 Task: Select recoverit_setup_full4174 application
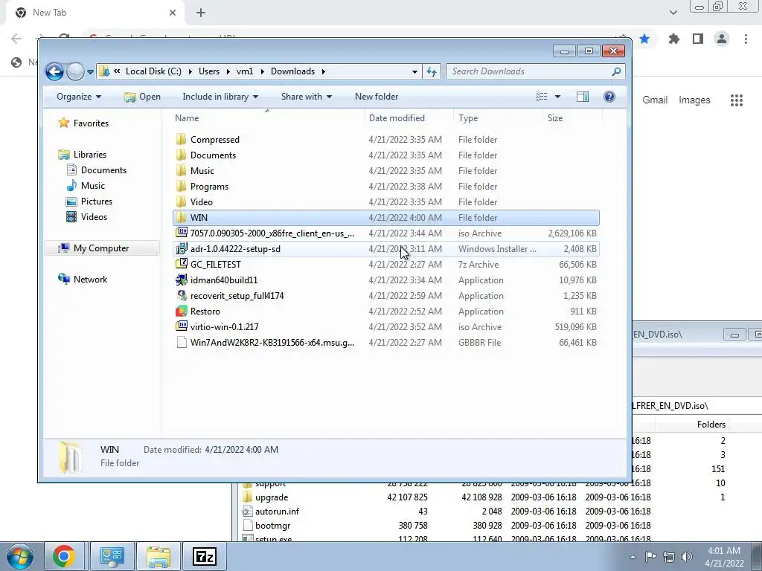[386, 296]
